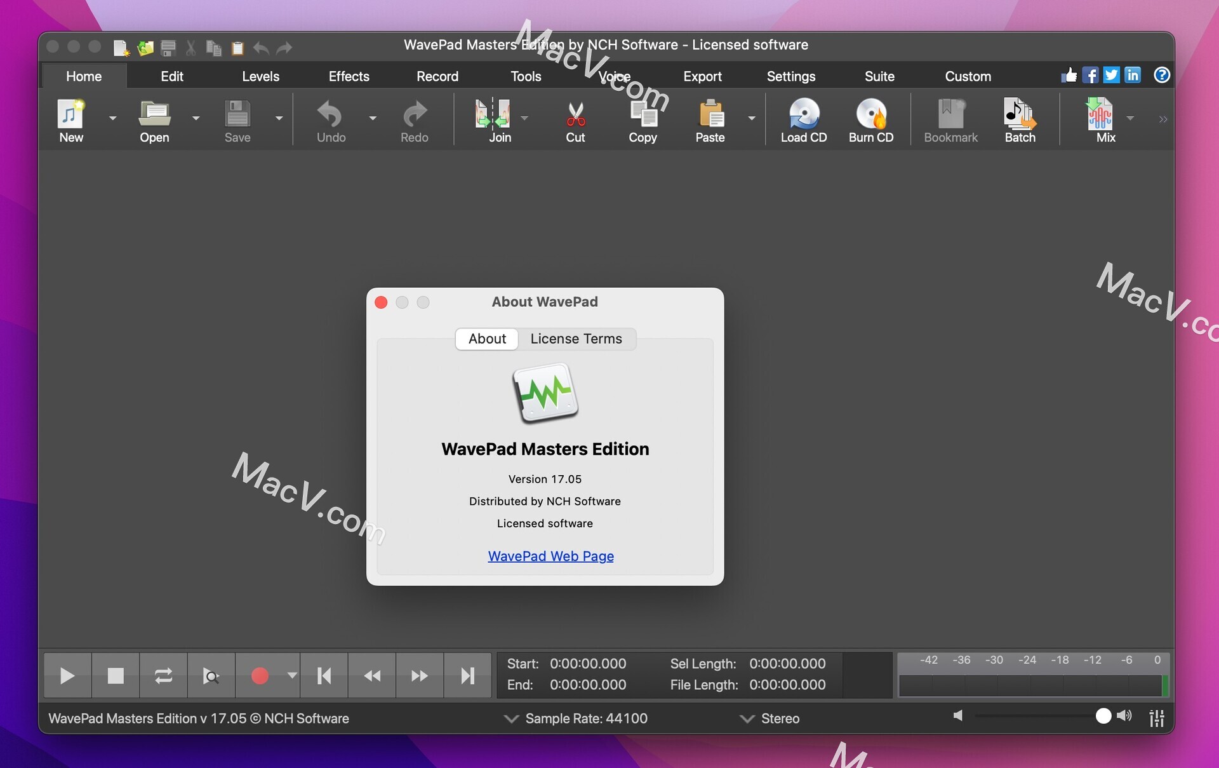Expand the New button dropdown arrow
This screenshot has height=768, width=1219.
click(x=112, y=118)
